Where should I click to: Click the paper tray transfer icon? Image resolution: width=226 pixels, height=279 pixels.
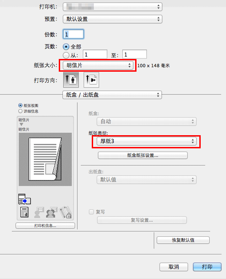click(24, 199)
